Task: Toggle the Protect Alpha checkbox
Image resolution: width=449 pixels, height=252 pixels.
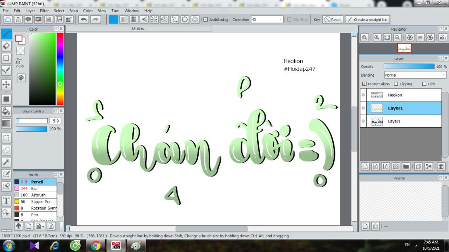Action: tap(364, 84)
